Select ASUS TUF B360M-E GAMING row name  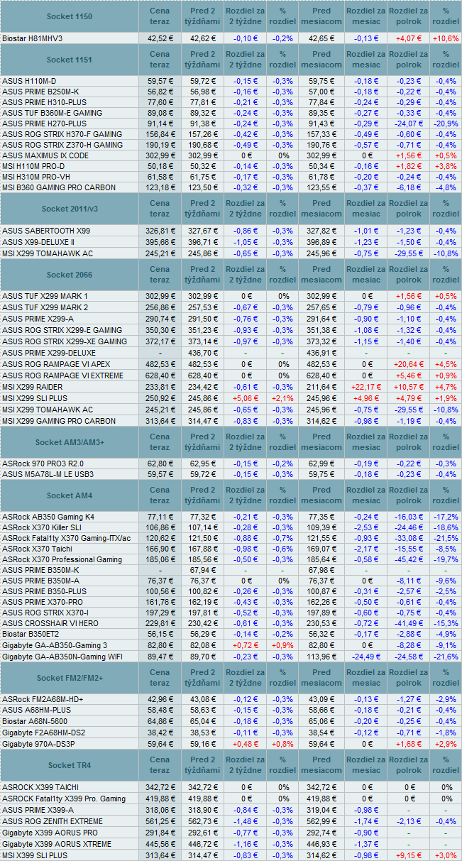click(x=52, y=113)
